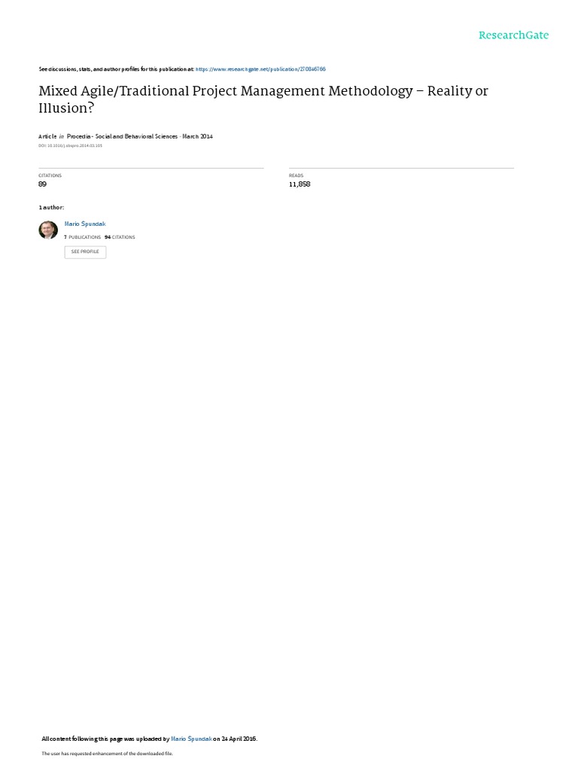This screenshot has height=771, width=578.
Task: Click the DOI line under the journal
Action: click(x=70, y=145)
